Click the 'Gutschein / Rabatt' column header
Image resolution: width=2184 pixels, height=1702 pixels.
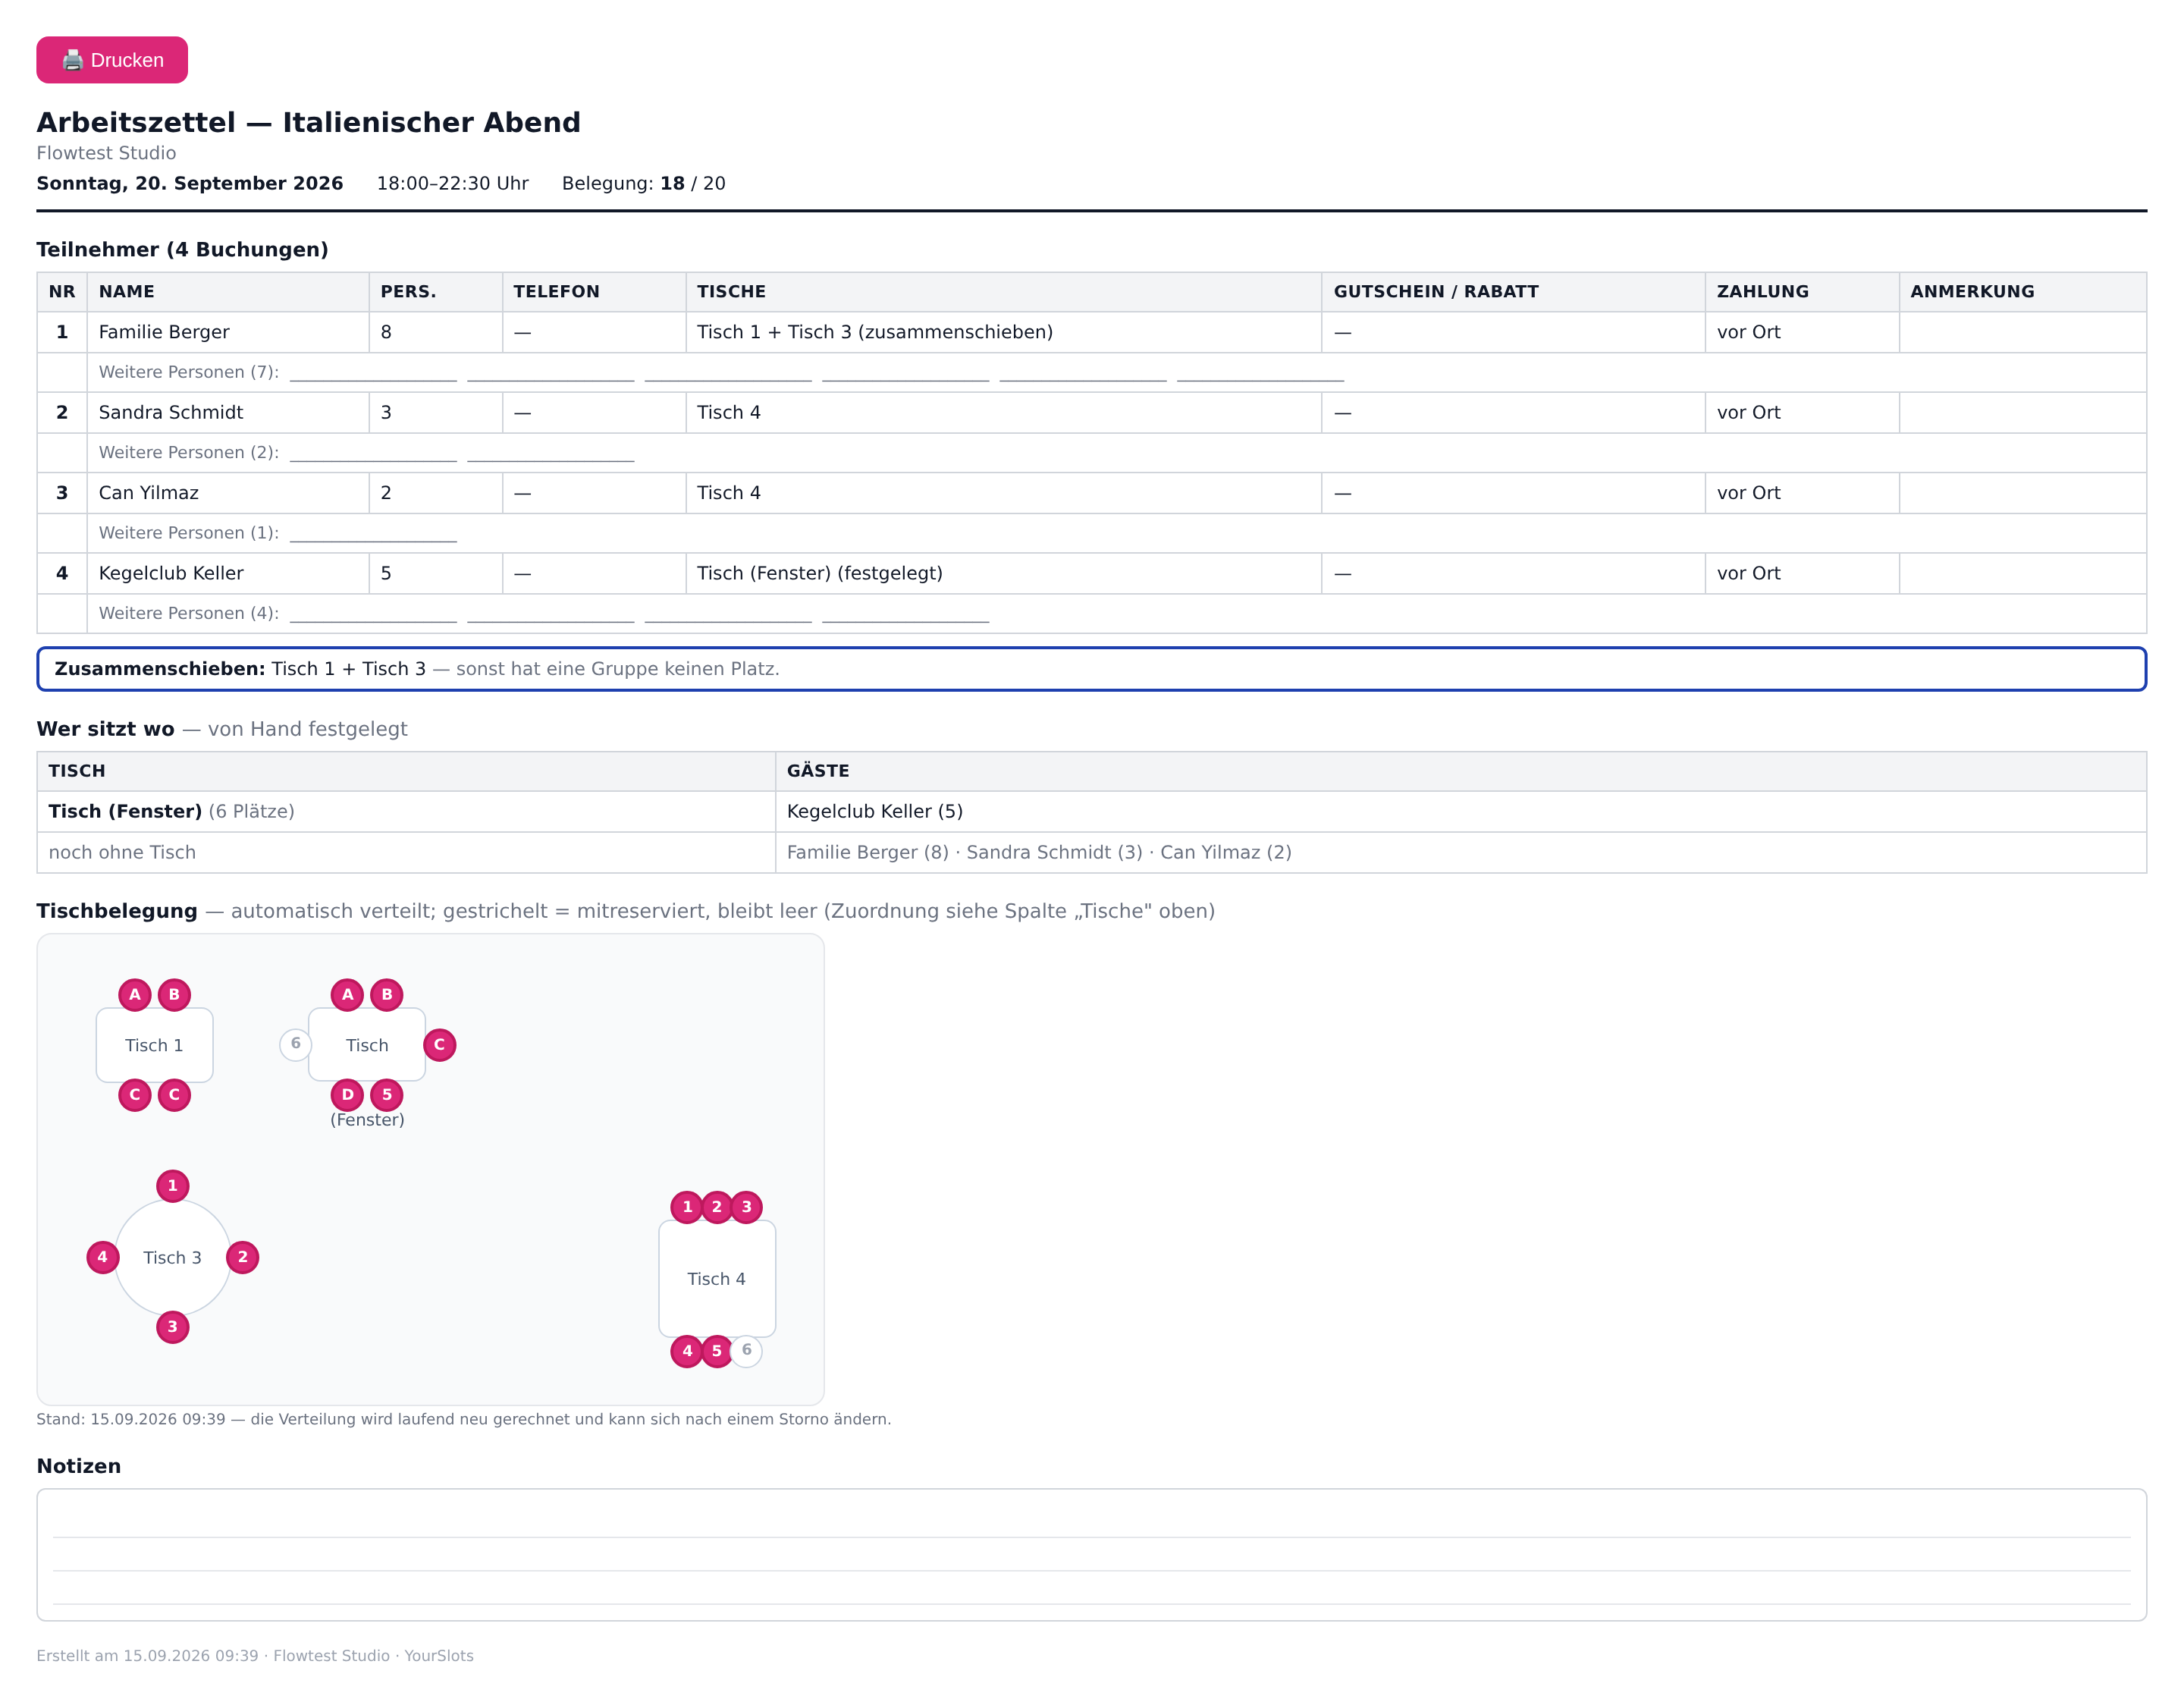(1513, 291)
